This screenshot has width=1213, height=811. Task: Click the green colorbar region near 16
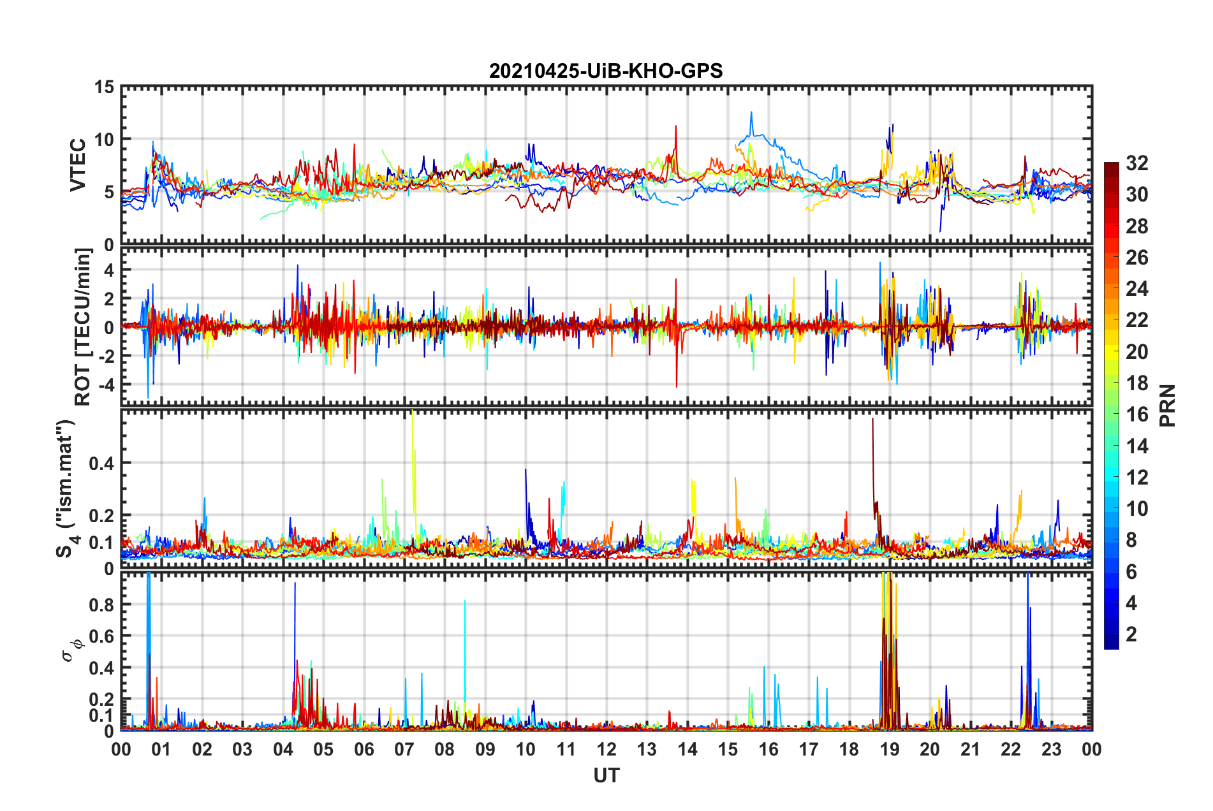coord(1111,414)
